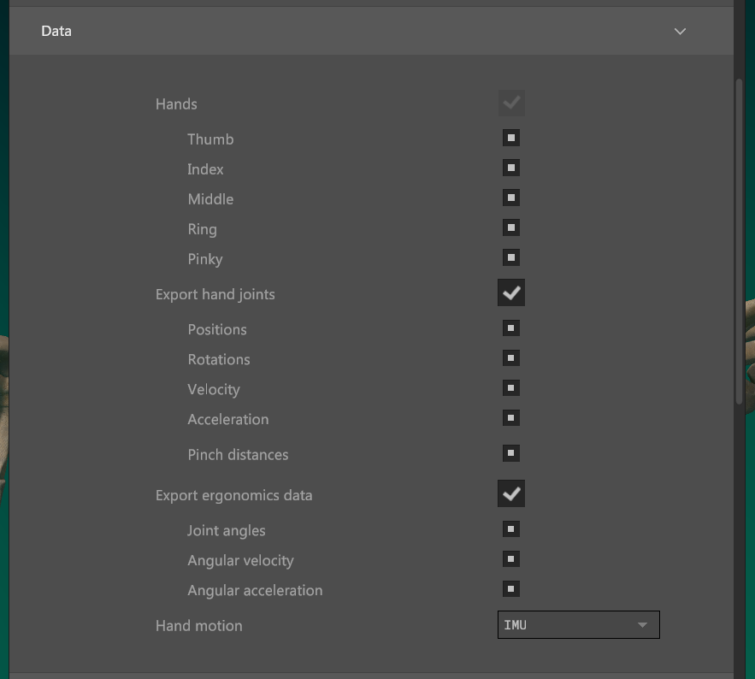Collapse the Data section chevron

pos(680,32)
